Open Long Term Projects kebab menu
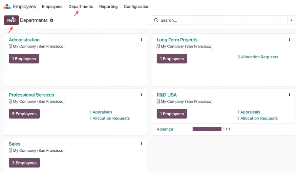This screenshot has height=173, width=296. click(x=289, y=39)
